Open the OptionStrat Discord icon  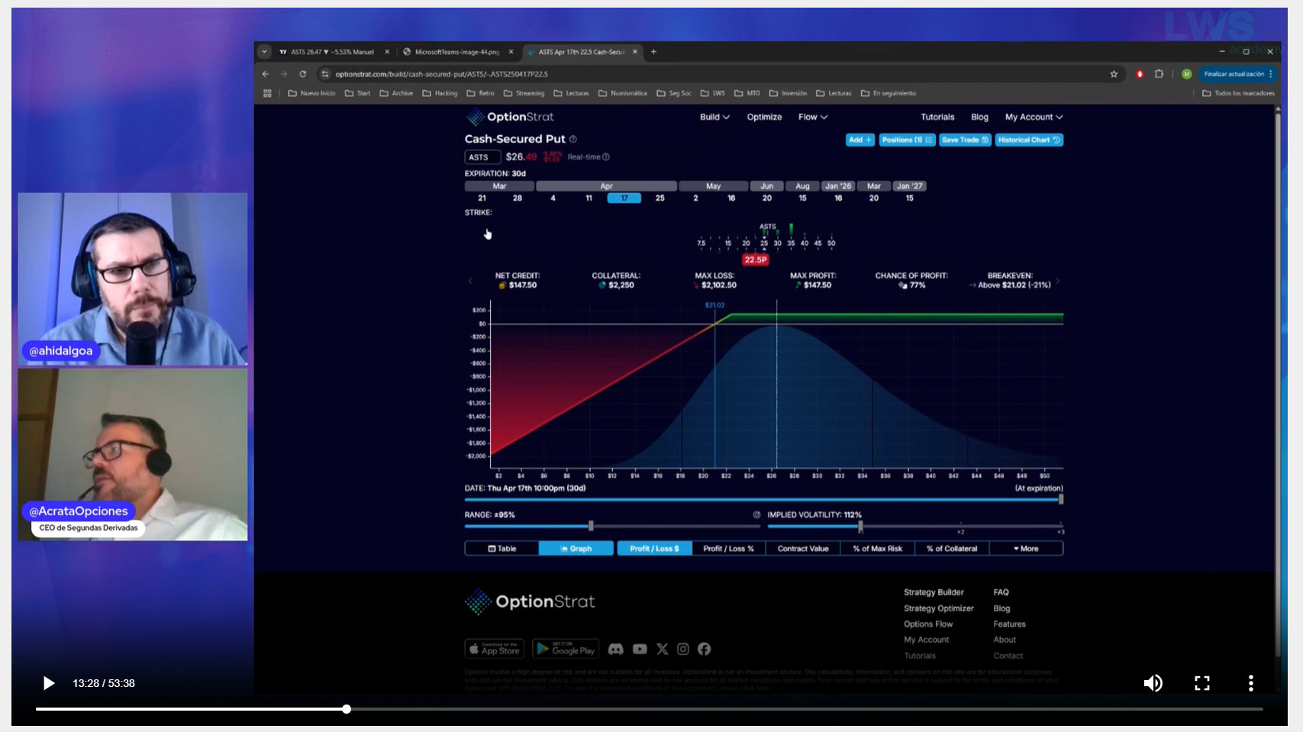[616, 649]
